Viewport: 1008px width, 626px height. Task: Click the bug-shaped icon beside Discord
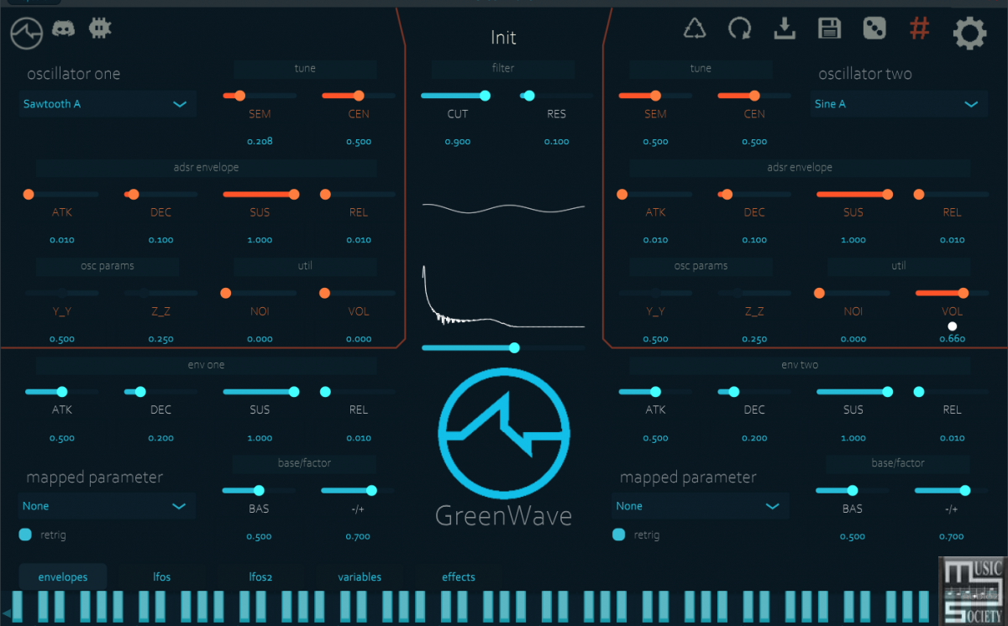point(100,29)
